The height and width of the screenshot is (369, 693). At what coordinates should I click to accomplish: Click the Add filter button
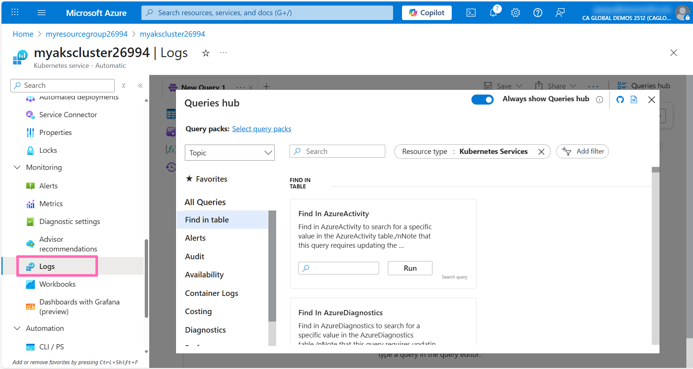click(582, 151)
